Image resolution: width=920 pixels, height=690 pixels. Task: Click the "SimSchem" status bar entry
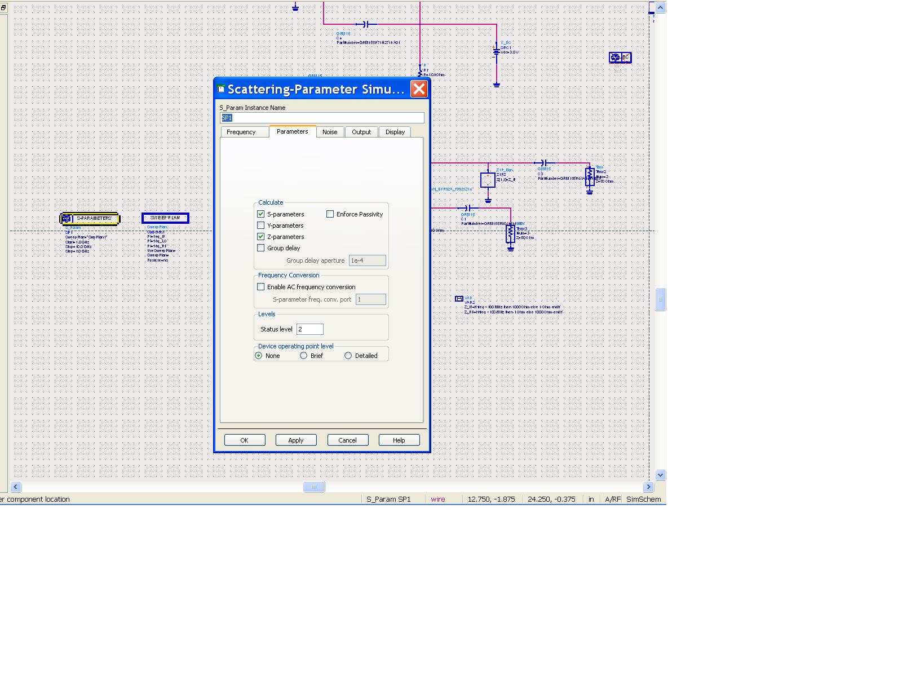(x=644, y=499)
